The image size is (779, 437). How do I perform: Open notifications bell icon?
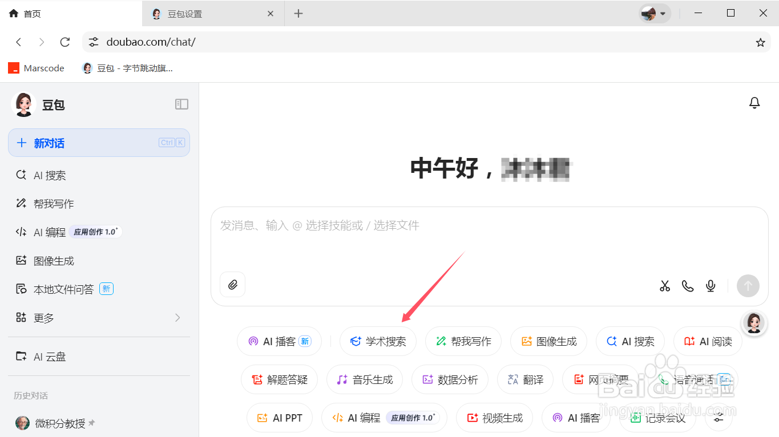click(754, 103)
